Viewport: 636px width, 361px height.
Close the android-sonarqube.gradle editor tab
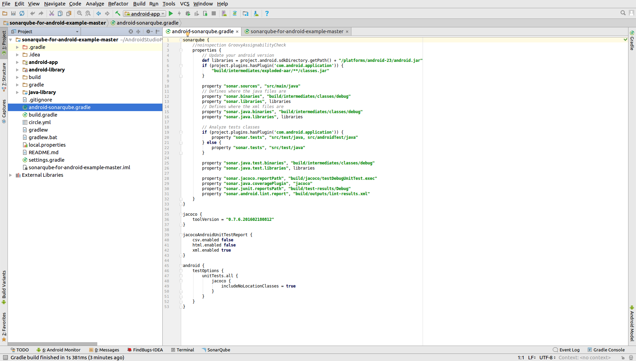pos(237,32)
